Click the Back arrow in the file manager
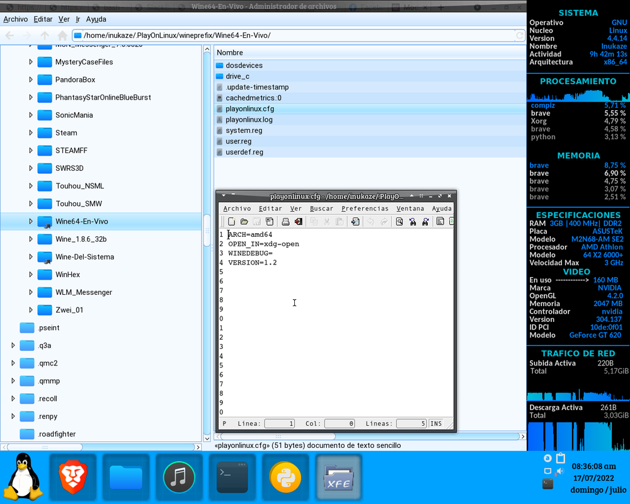Viewport: 630px width, 504px height. (9, 35)
